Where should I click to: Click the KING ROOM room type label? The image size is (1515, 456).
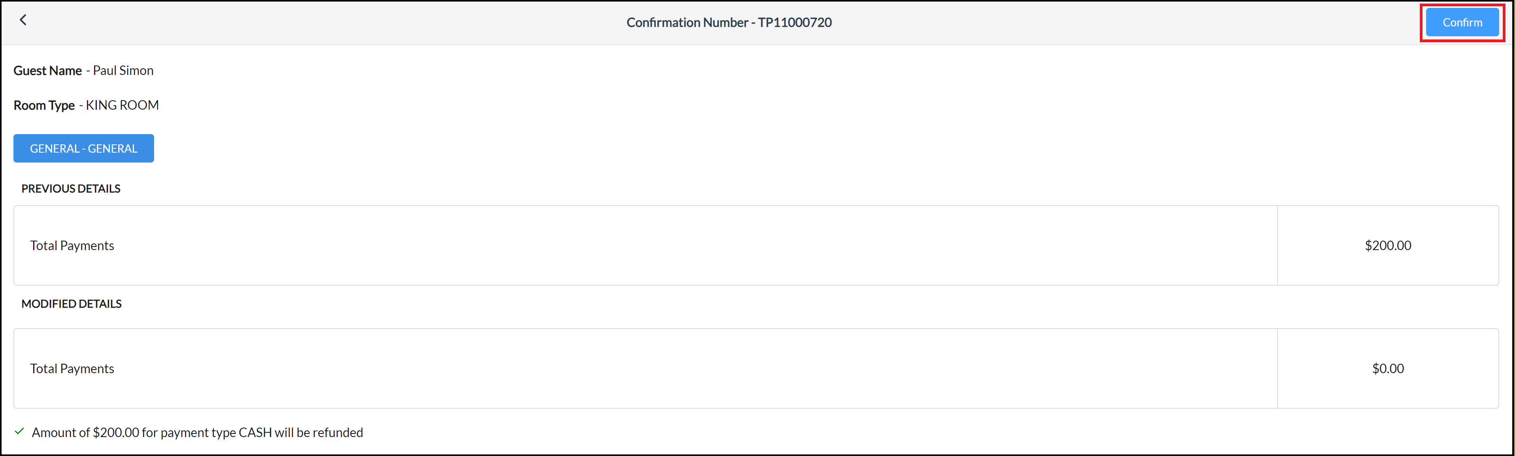coord(122,105)
